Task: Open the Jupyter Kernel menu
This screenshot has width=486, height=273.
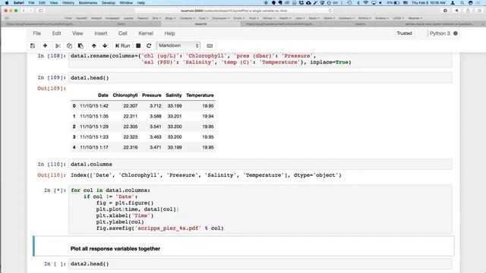Action: (x=146, y=33)
